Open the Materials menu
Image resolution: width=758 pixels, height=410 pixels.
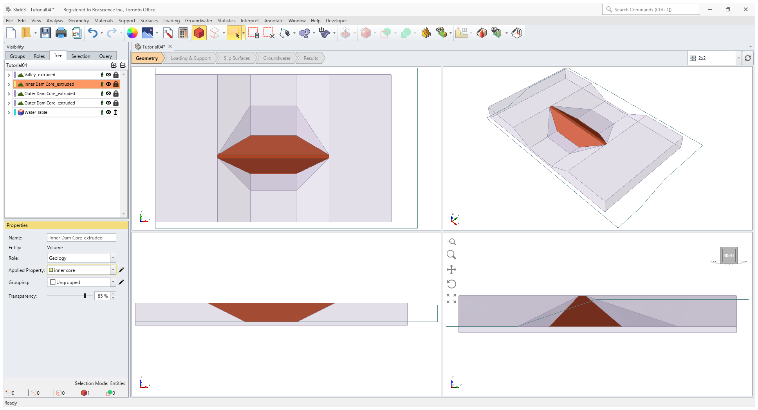coord(104,21)
